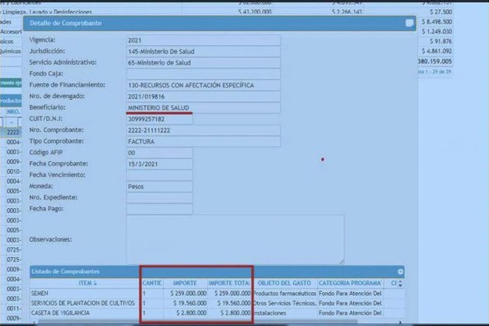Focus the Tipo Comprobante field FACTURA

pyautogui.click(x=203, y=142)
